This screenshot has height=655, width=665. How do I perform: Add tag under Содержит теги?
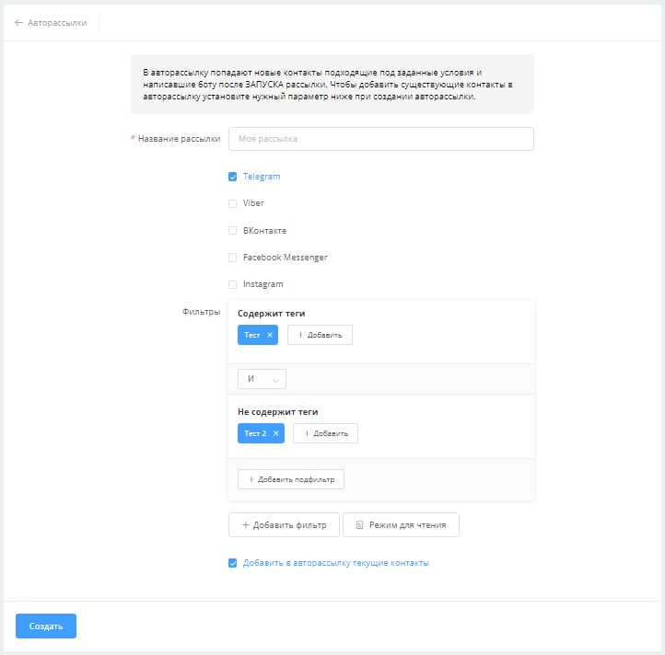pyautogui.click(x=320, y=335)
